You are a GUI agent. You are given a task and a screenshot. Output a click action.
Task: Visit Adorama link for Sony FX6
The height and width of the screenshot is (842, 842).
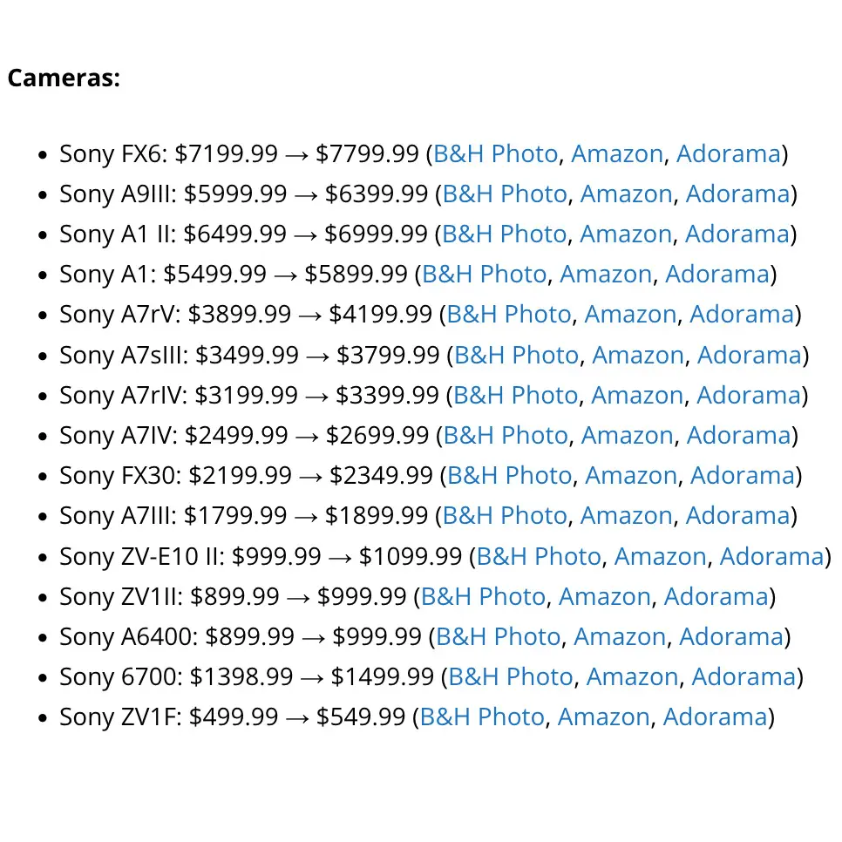click(728, 153)
